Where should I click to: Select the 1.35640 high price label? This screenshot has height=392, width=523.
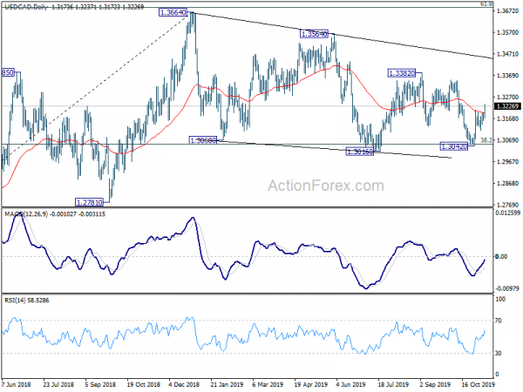[314, 34]
